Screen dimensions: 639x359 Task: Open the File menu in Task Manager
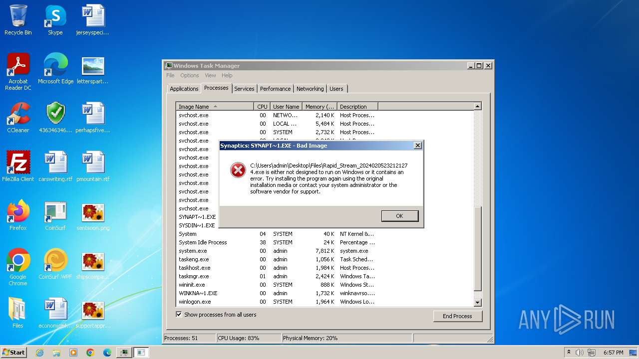click(170, 75)
